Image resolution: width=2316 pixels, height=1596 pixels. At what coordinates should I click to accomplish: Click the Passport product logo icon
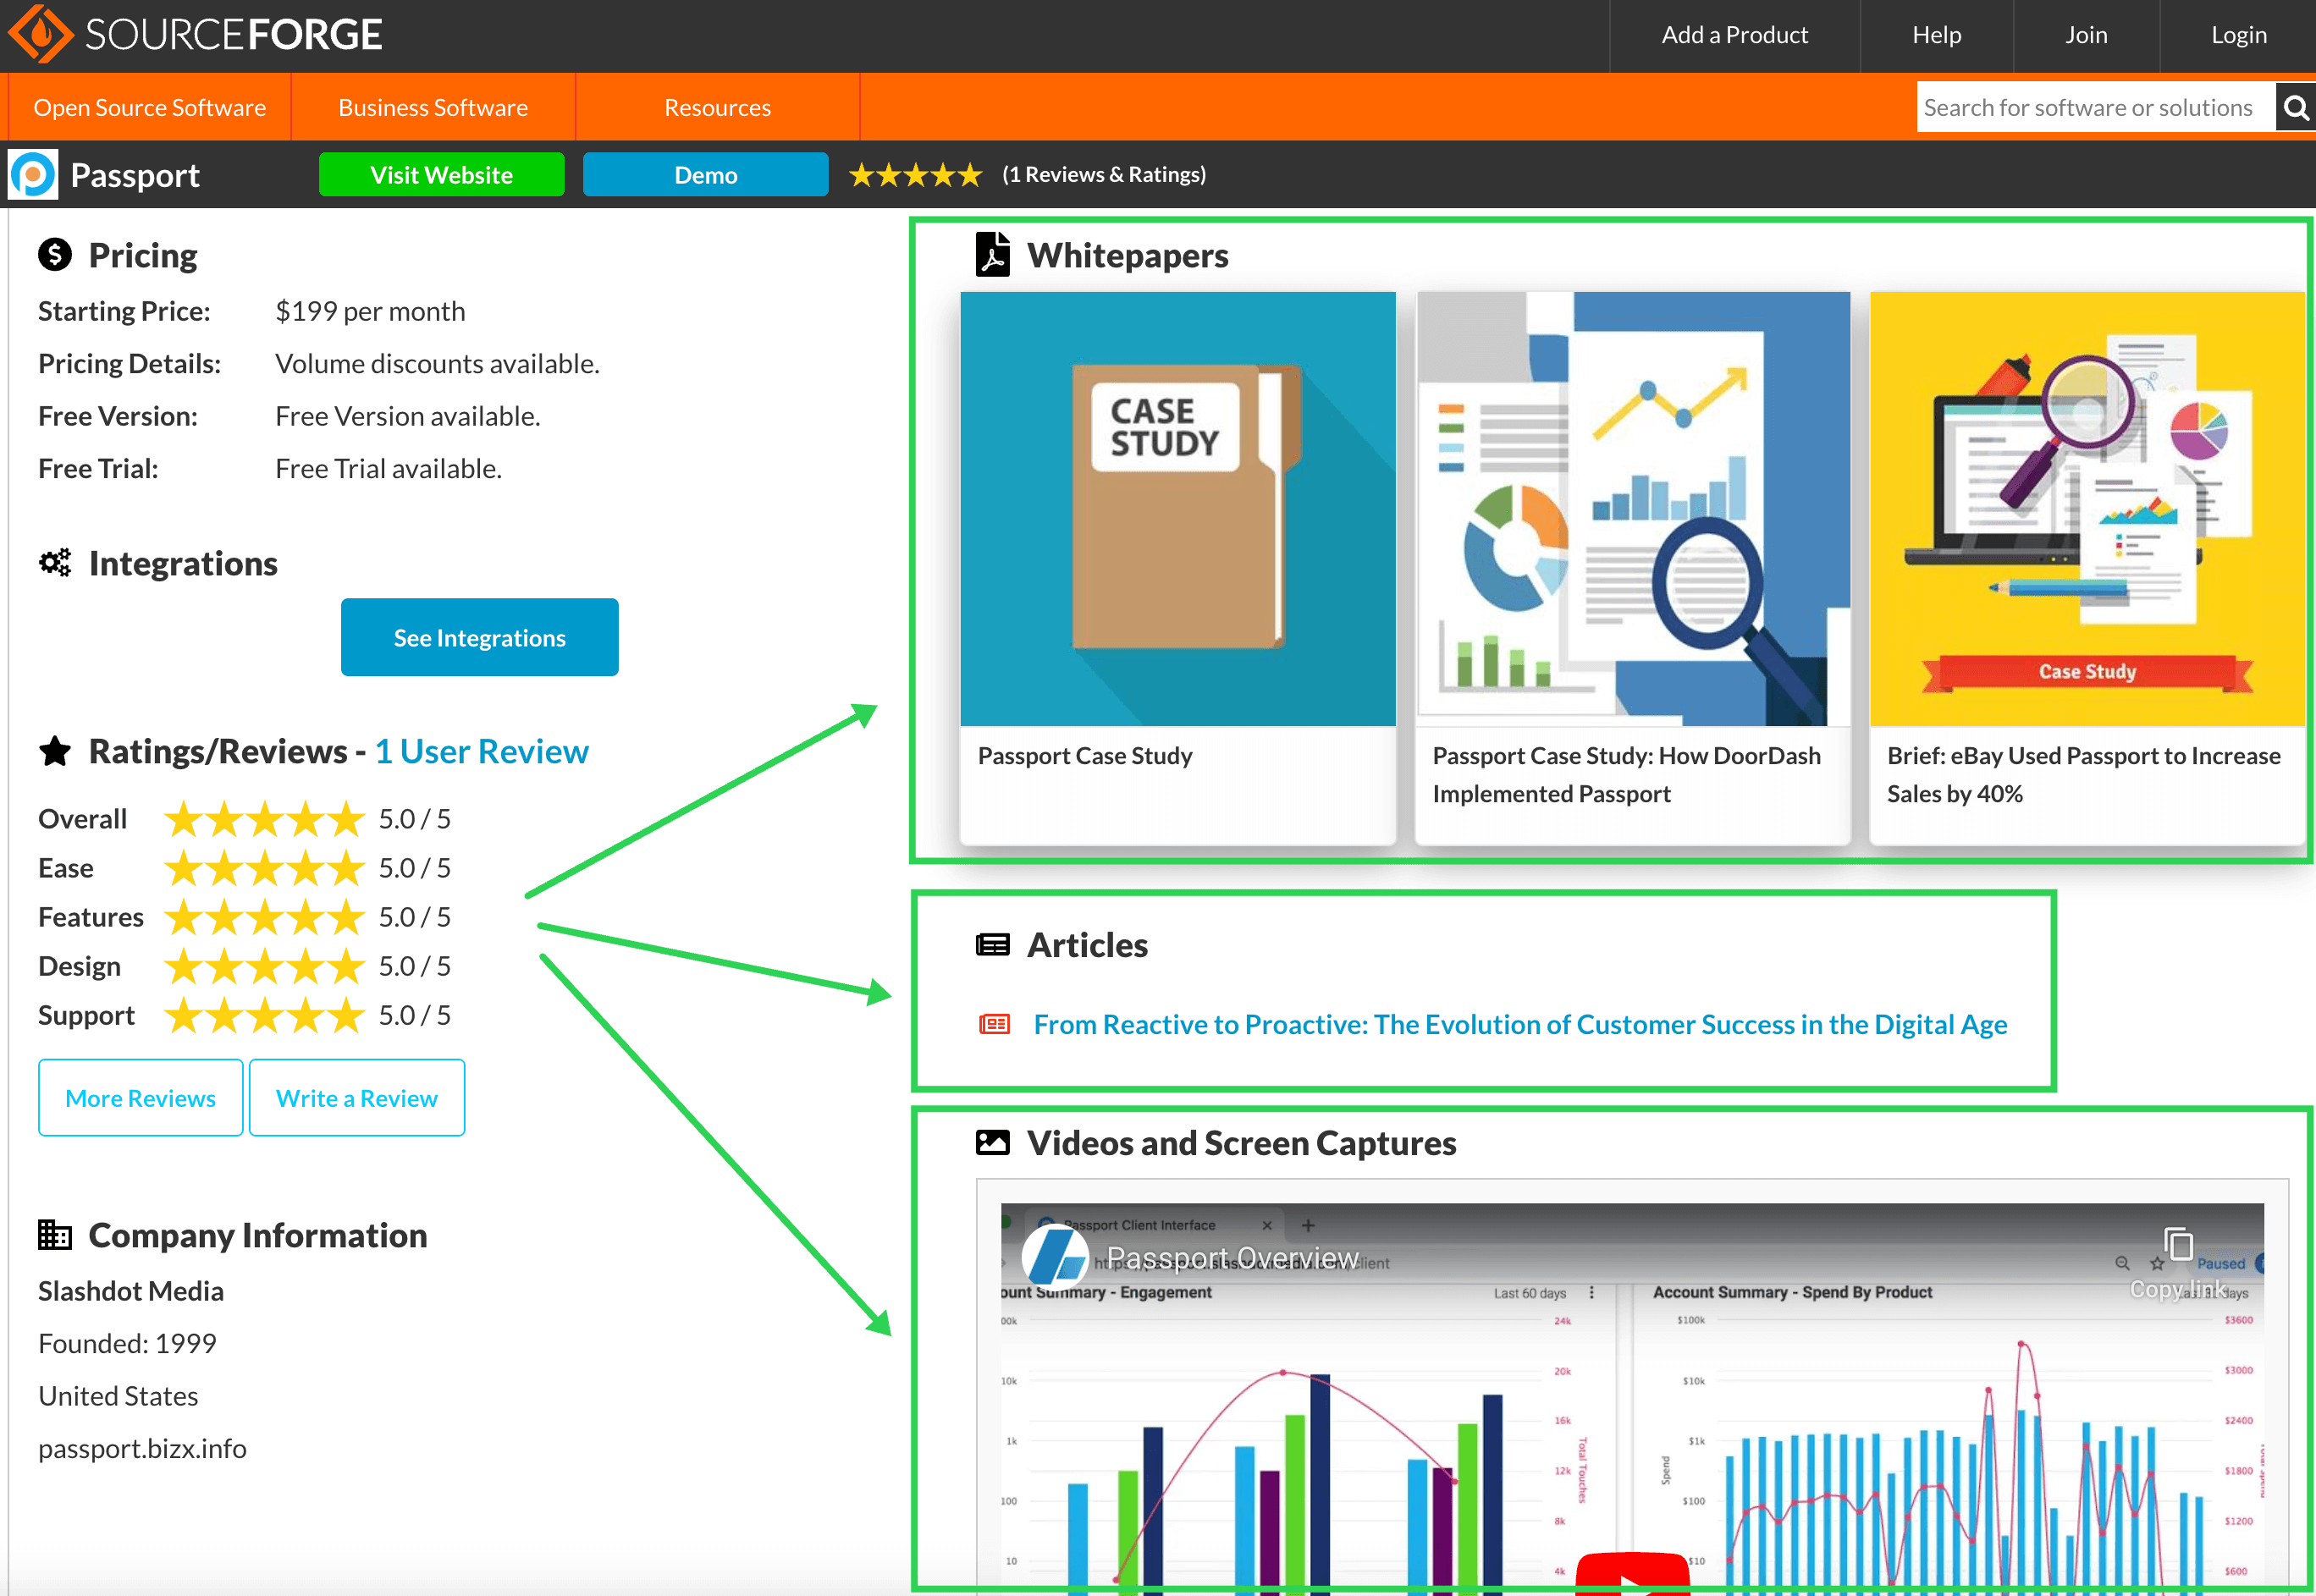[x=33, y=175]
